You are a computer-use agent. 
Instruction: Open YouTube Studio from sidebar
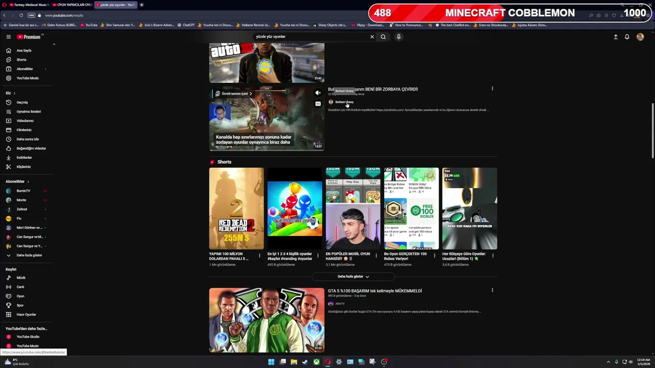pyautogui.click(x=28, y=337)
